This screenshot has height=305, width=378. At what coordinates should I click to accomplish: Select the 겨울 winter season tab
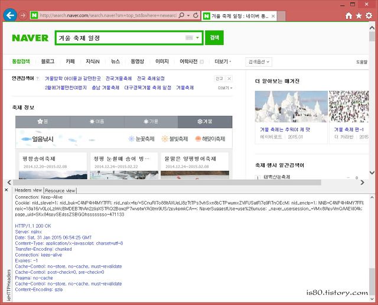205,122
